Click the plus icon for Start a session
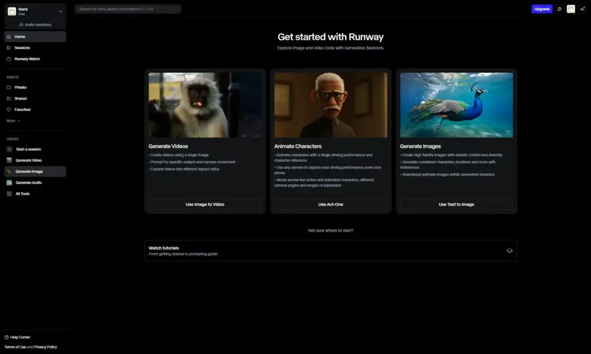The width and height of the screenshot is (591, 354). (9, 150)
